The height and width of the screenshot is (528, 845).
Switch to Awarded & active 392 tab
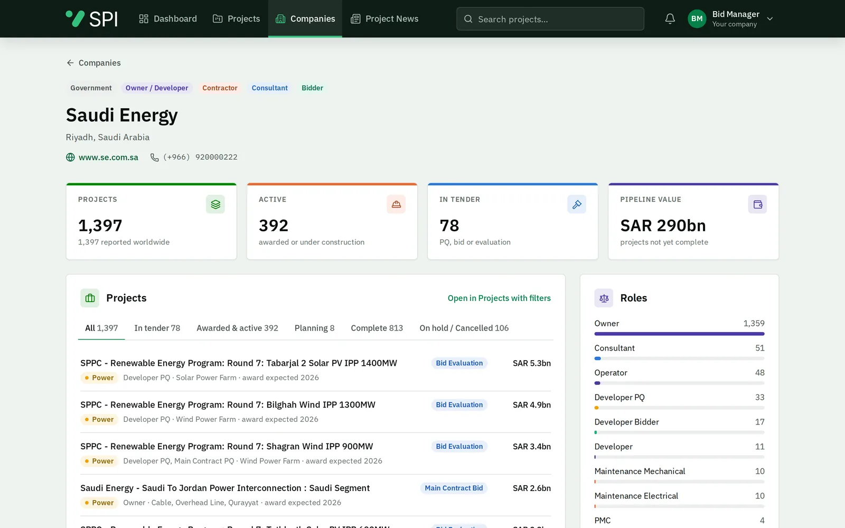237,328
